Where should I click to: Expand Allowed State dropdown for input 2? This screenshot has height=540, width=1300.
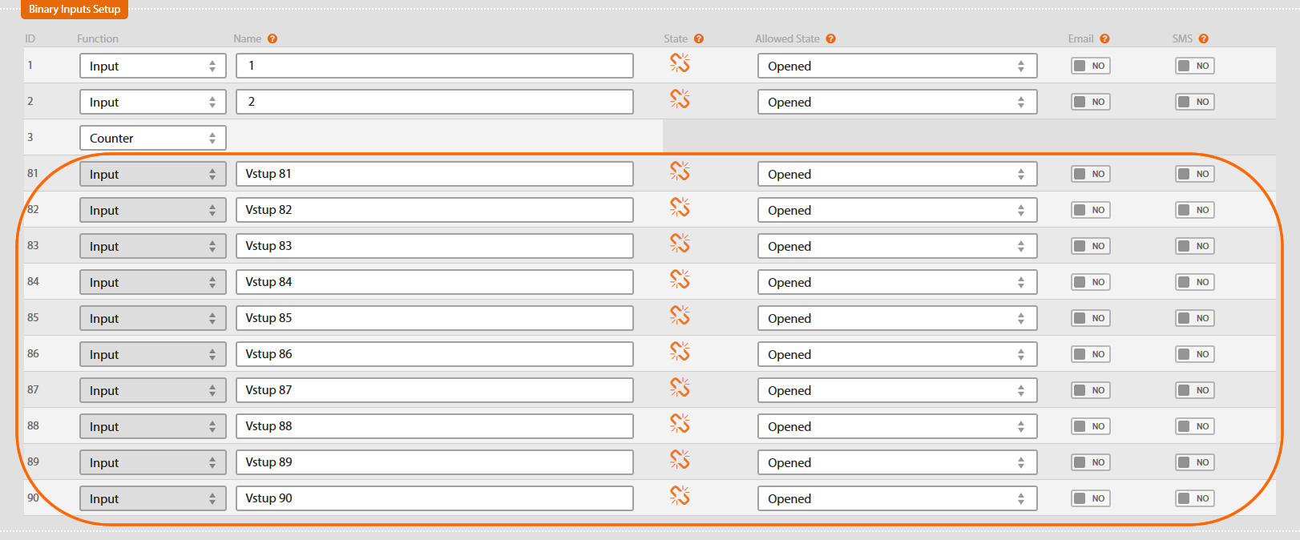[x=897, y=102]
